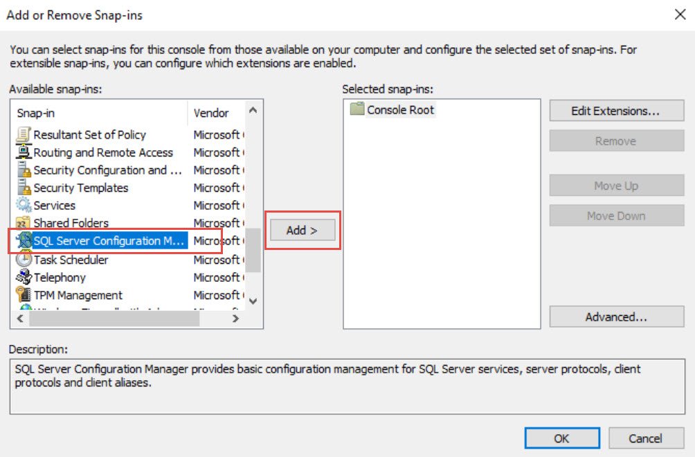Click Microsoft vendor cell for Routing and Remote Access
Viewport: 695px width, 457px height.
point(217,152)
